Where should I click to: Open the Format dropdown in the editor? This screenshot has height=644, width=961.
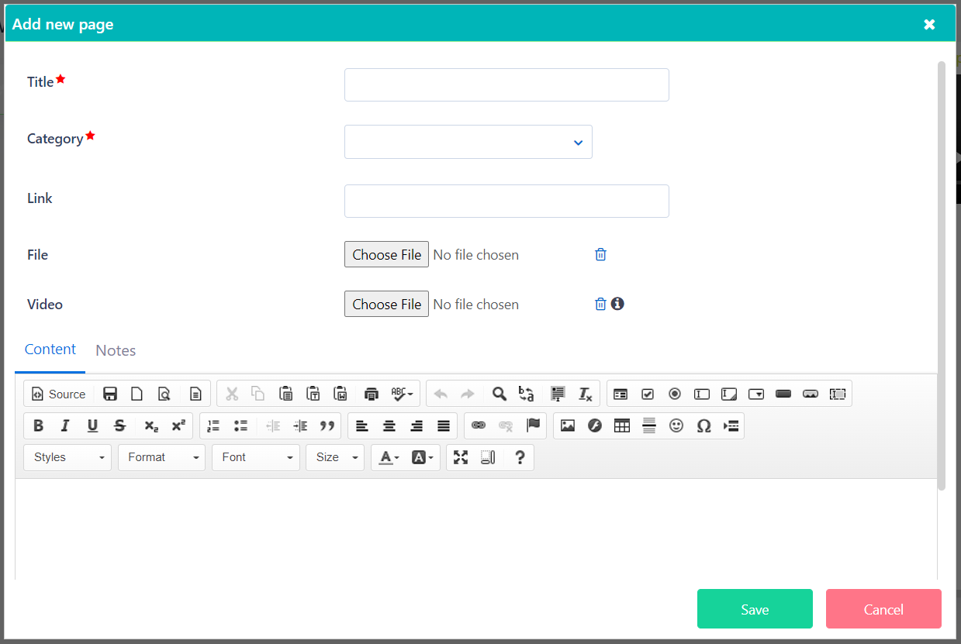coord(161,457)
